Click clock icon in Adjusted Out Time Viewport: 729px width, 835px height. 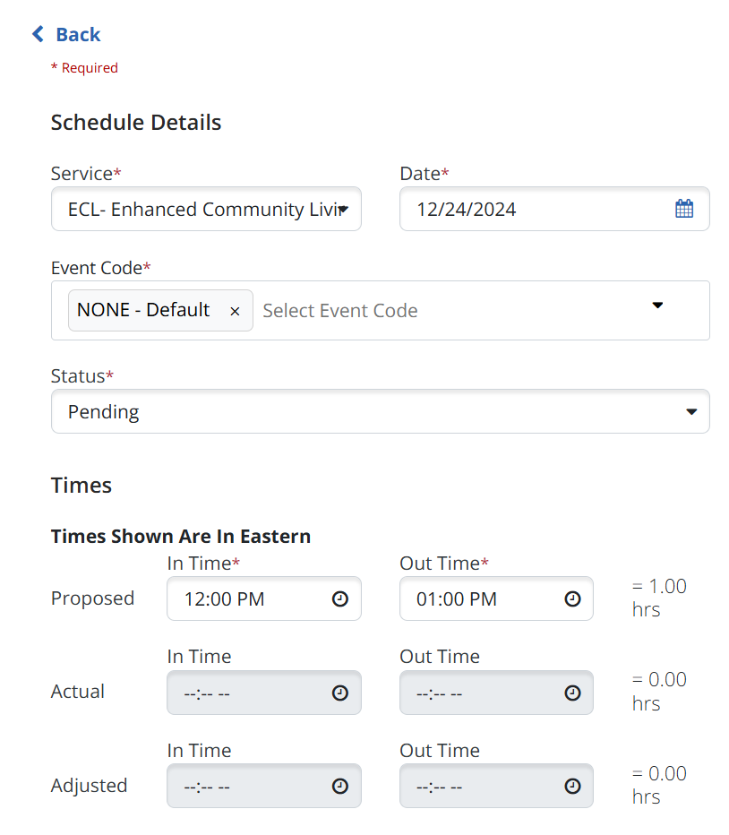[572, 786]
